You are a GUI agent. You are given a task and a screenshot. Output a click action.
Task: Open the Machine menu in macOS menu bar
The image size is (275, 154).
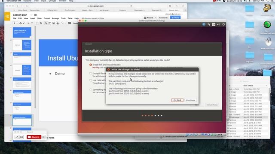(x=27, y=1)
